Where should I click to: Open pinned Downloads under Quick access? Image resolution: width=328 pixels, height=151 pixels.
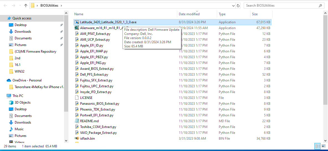click(x=23, y=32)
